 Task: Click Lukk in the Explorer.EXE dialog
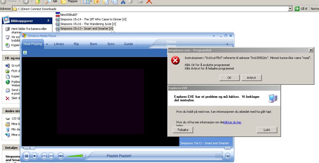click(267, 130)
